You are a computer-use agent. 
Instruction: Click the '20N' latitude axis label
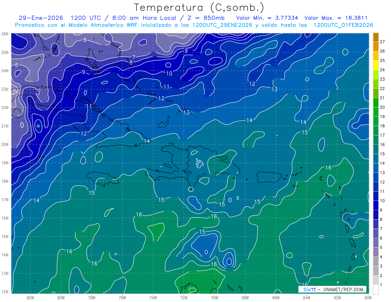click(5, 144)
